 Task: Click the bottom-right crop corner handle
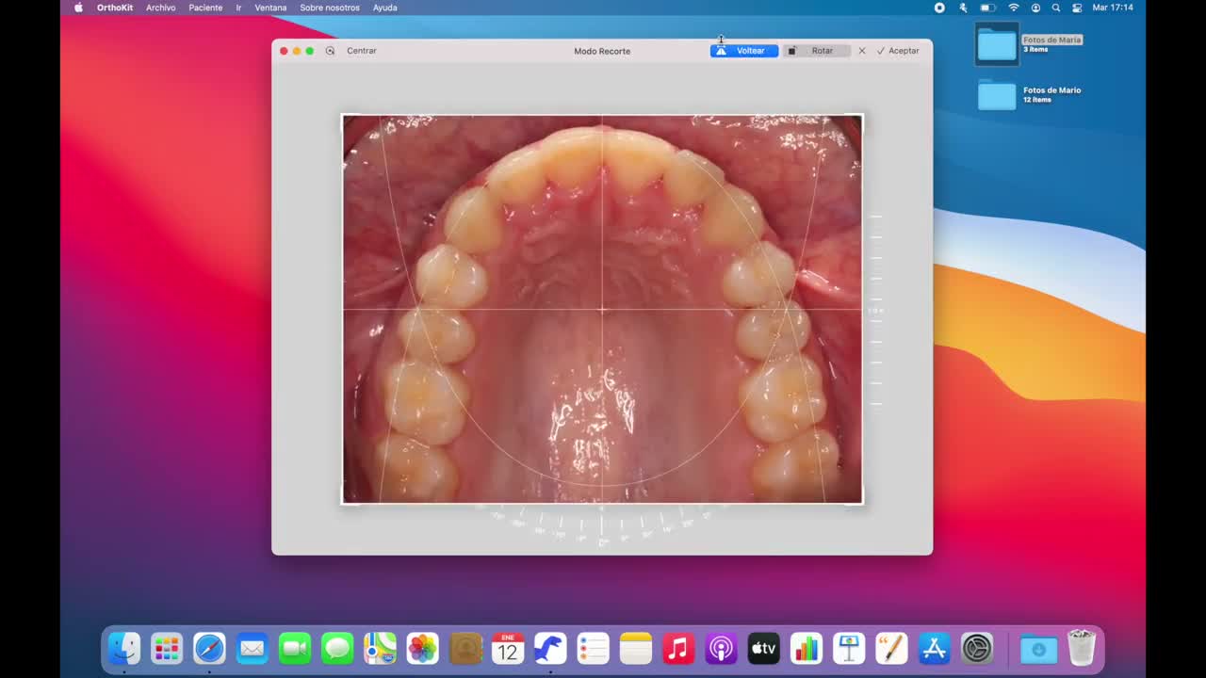tap(861, 503)
